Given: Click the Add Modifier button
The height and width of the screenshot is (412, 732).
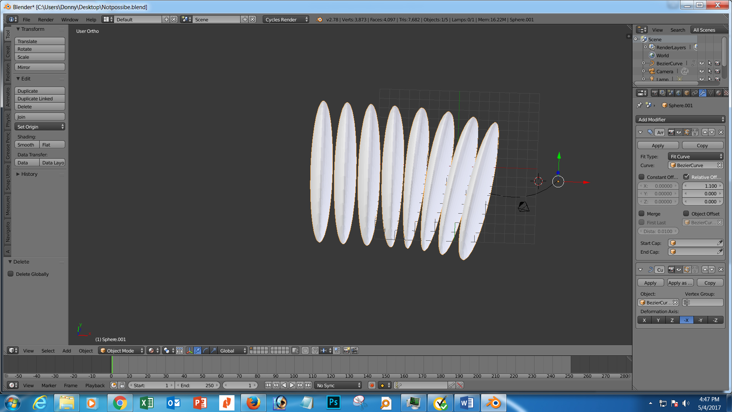Looking at the screenshot, I should click(x=680, y=119).
